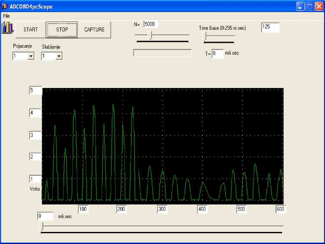Start the scope acquisition
This screenshot has width=325, height=244.
pyautogui.click(x=31, y=30)
